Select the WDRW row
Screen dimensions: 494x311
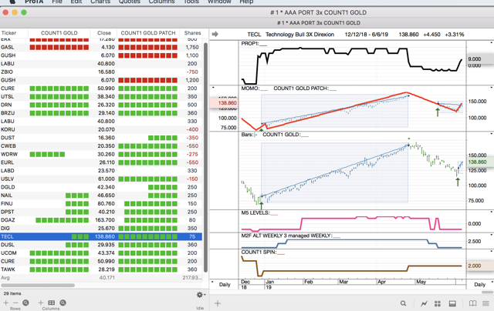101,154
